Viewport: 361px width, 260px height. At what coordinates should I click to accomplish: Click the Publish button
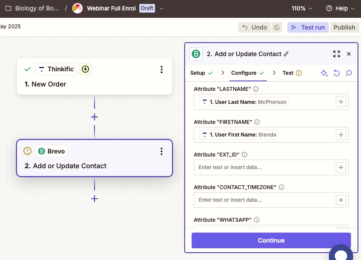point(344,27)
